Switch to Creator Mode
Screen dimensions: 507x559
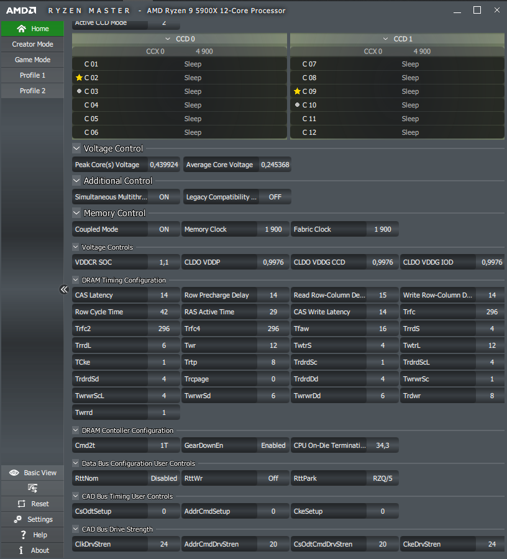(x=32, y=44)
